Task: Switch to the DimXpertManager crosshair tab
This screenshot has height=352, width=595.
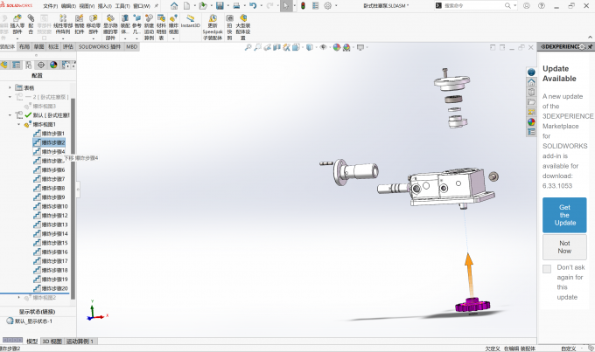Action: 41,66
